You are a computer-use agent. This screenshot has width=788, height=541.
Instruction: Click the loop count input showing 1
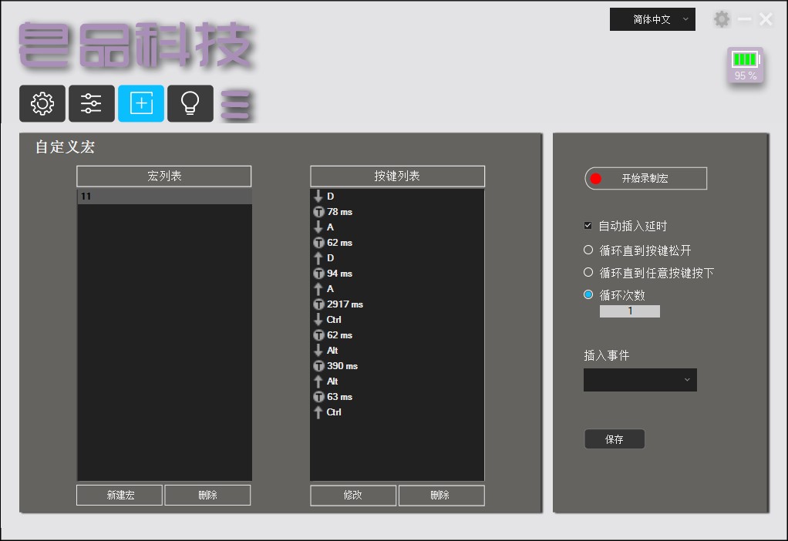coord(629,311)
